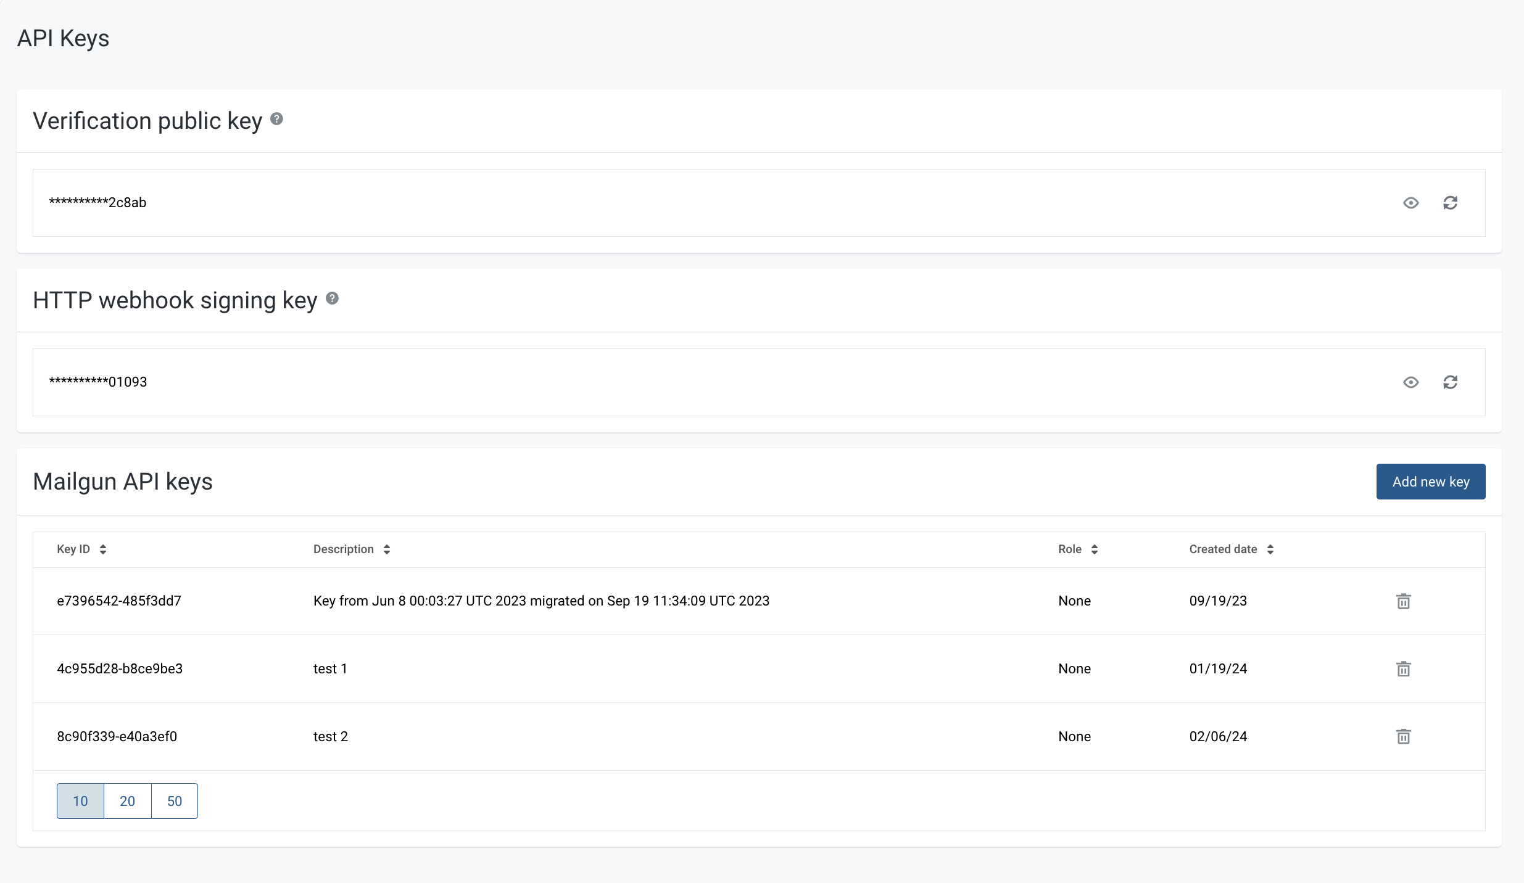The width and height of the screenshot is (1524, 883).
Task: Click the masked webhook key ending 01093
Action: coord(97,382)
